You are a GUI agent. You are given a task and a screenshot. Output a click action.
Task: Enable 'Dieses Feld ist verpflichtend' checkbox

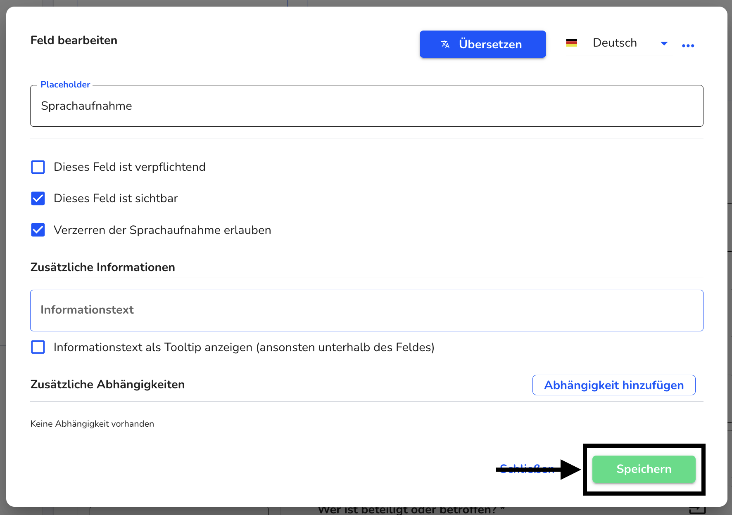[38, 167]
